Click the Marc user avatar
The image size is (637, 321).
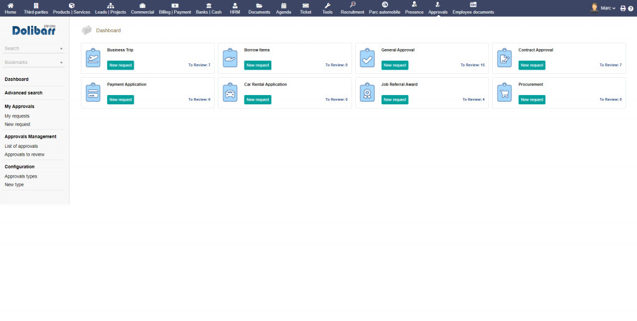595,7
